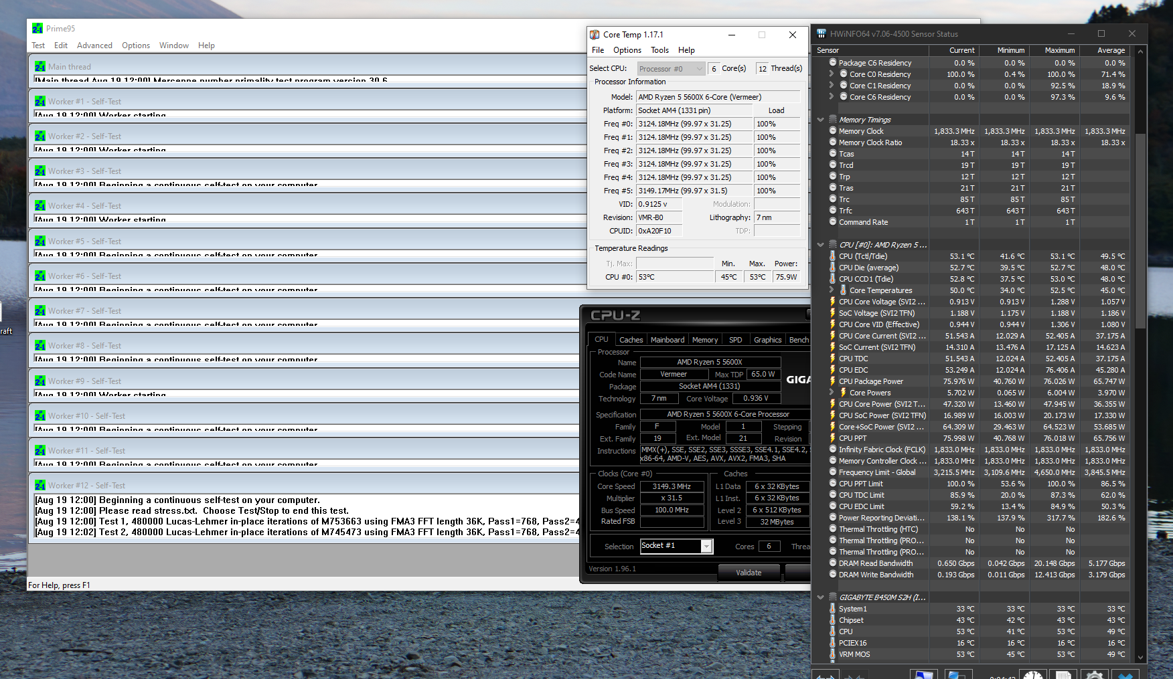Click the Worker #10 Self-Test window icon
The width and height of the screenshot is (1173, 679).
40,416
